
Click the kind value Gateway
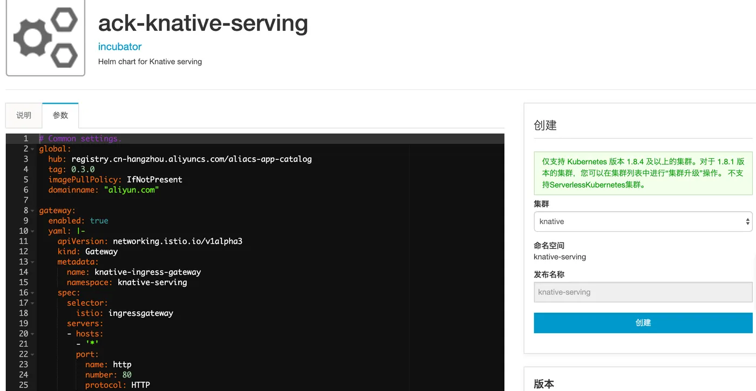click(102, 251)
